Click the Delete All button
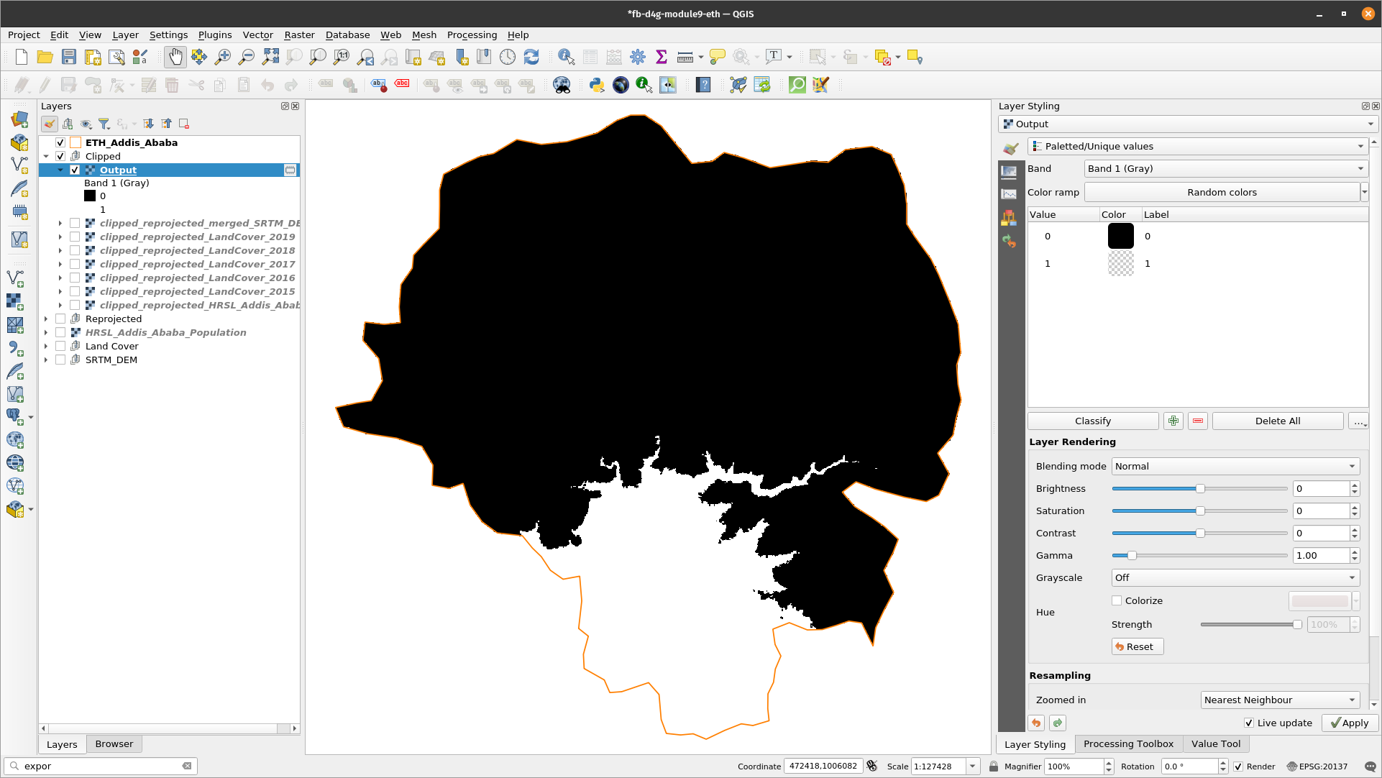This screenshot has width=1382, height=778. pyautogui.click(x=1278, y=421)
